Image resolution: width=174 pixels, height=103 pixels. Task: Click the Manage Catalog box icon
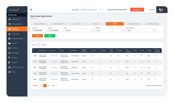[x=9, y=39]
